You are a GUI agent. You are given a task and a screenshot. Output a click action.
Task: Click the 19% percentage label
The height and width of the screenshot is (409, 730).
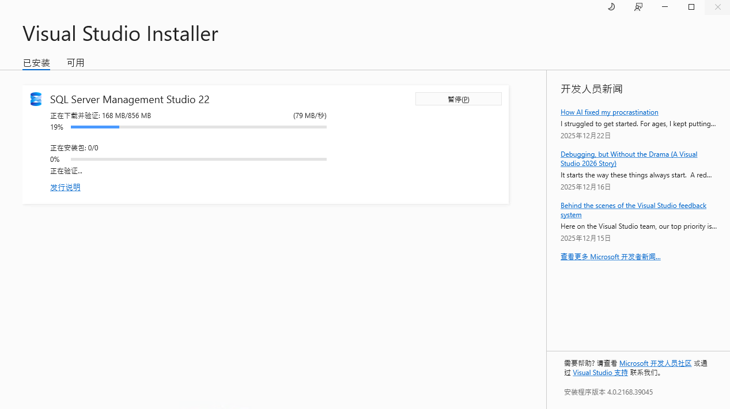(56, 127)
